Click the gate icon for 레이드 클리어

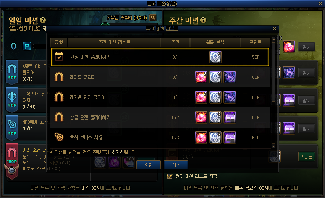click(x=59, y=77)
